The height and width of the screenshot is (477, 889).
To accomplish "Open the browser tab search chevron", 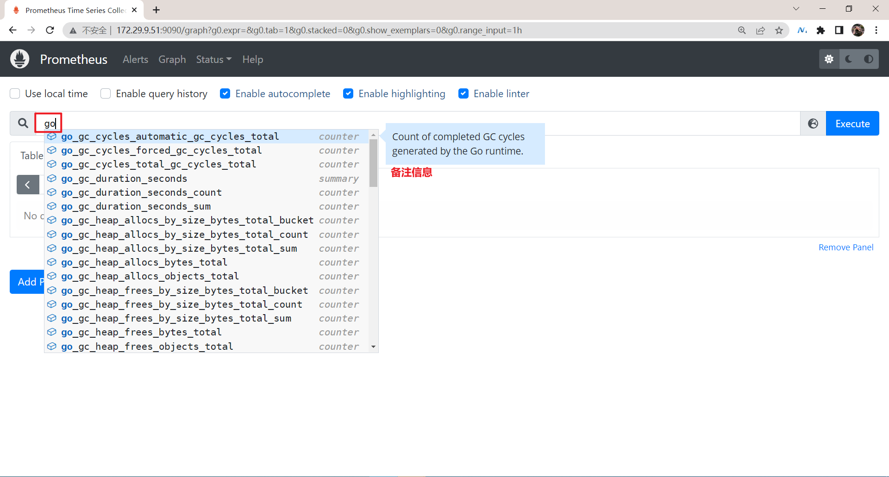I will (796, 9).
